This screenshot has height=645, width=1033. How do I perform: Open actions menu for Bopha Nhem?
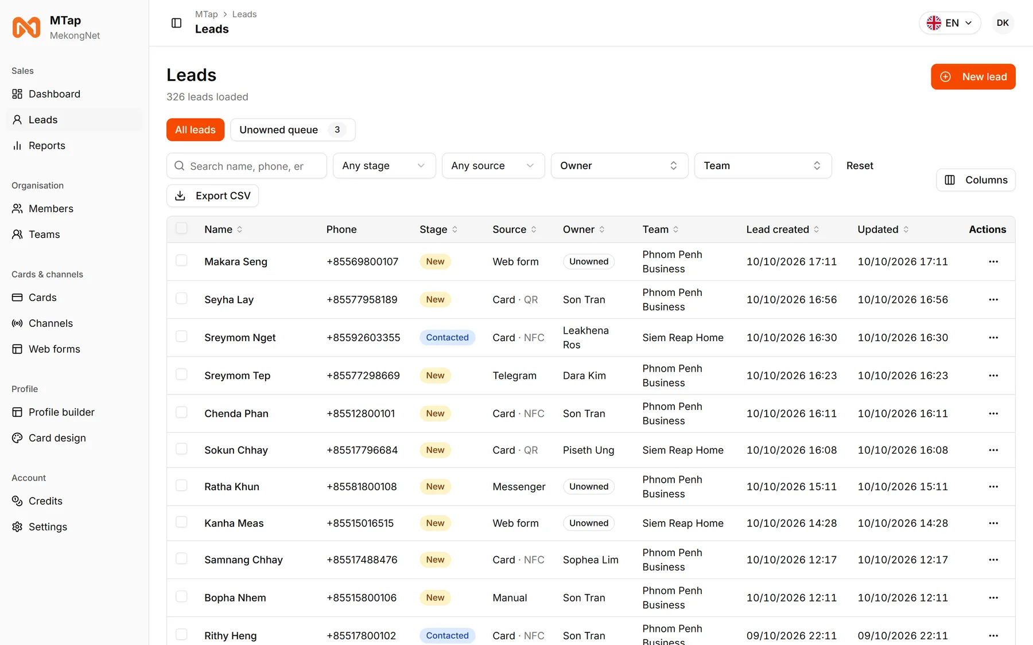click(993, 597)
